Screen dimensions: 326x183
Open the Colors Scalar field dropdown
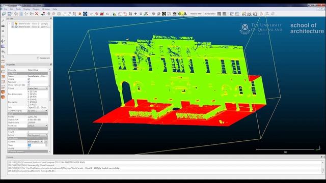coord(37,88)
